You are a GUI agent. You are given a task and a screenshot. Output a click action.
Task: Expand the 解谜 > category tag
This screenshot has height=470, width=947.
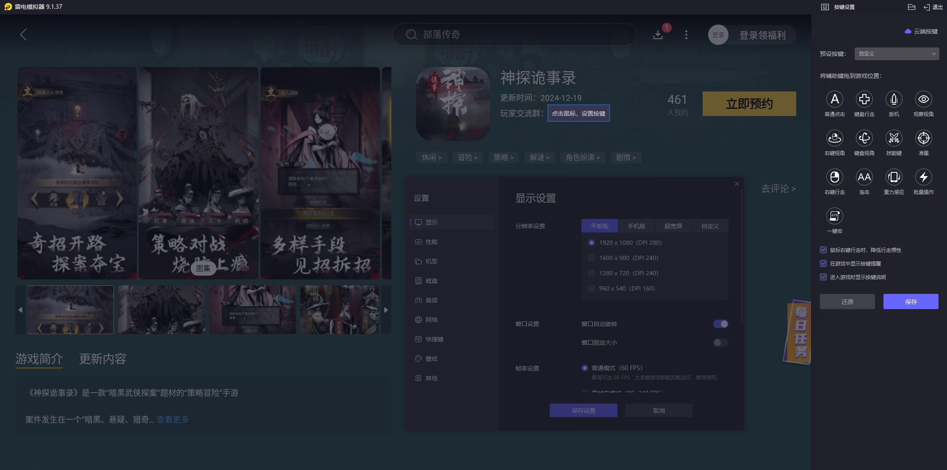click(x=540, y=158)
